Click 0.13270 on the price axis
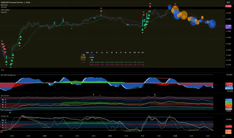 (228, 65)
